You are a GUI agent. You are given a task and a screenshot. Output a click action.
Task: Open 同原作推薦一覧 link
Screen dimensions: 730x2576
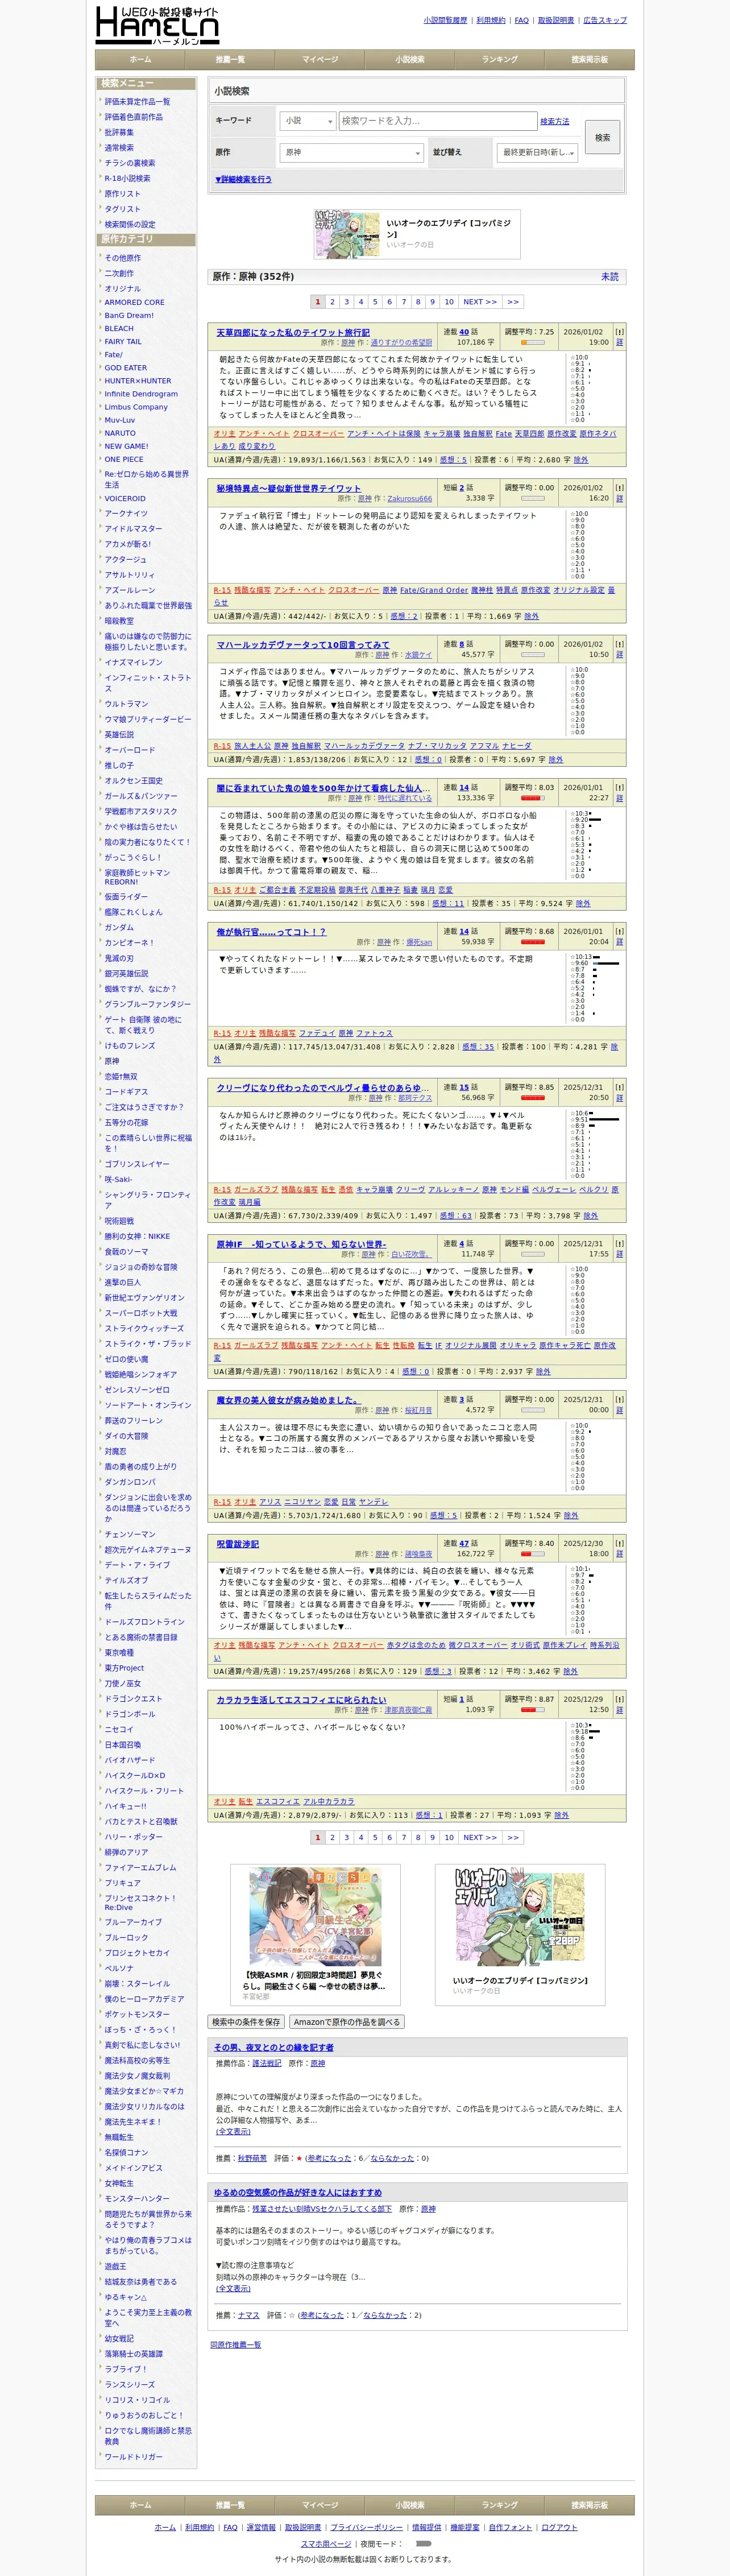tap(235, 2344)
